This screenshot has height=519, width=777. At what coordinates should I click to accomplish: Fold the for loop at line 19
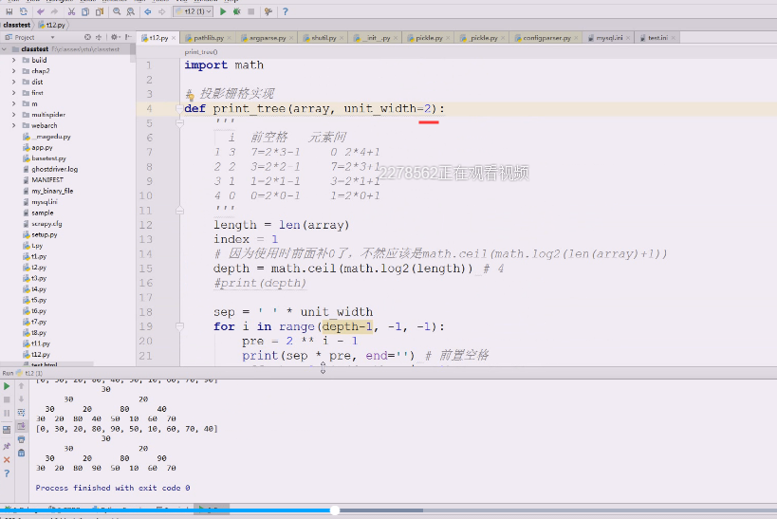coord(180,326)
